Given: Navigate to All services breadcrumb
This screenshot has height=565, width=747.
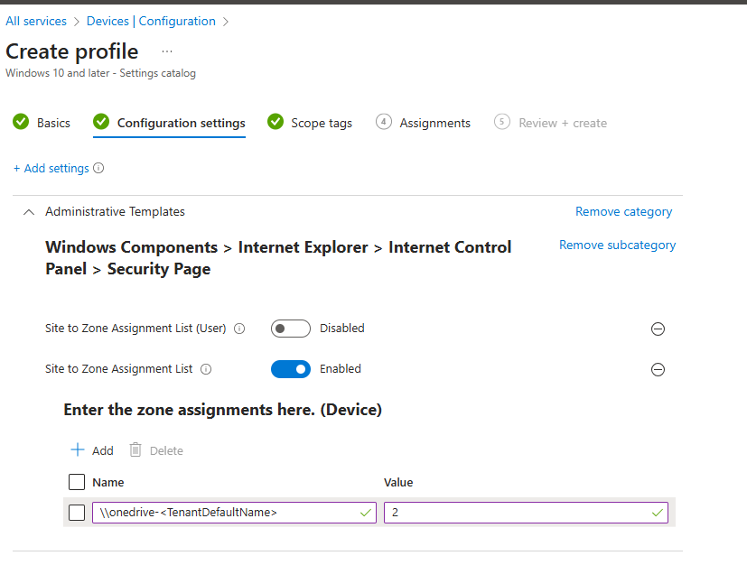Looking at the screenshot, I should pyautogui.click(x=36, y=21).
